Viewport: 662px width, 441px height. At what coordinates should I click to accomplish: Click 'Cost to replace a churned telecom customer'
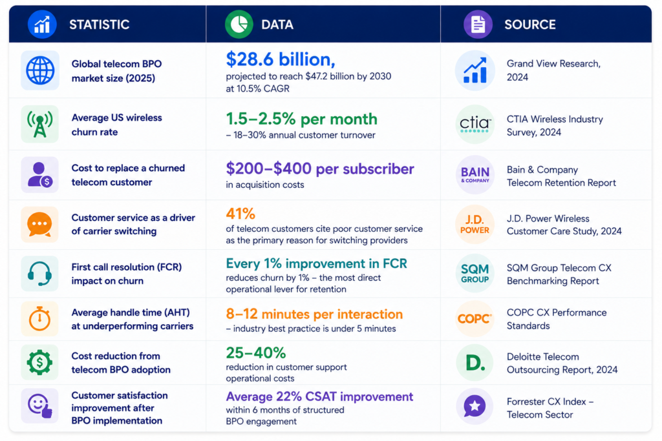point(128,175)
